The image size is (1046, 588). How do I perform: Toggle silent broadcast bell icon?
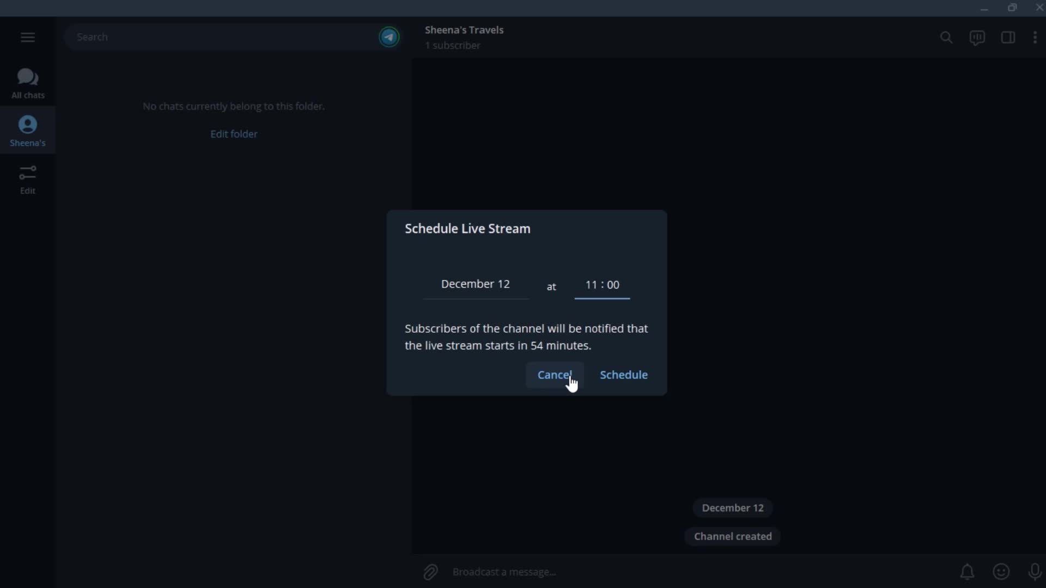[967, 572]
